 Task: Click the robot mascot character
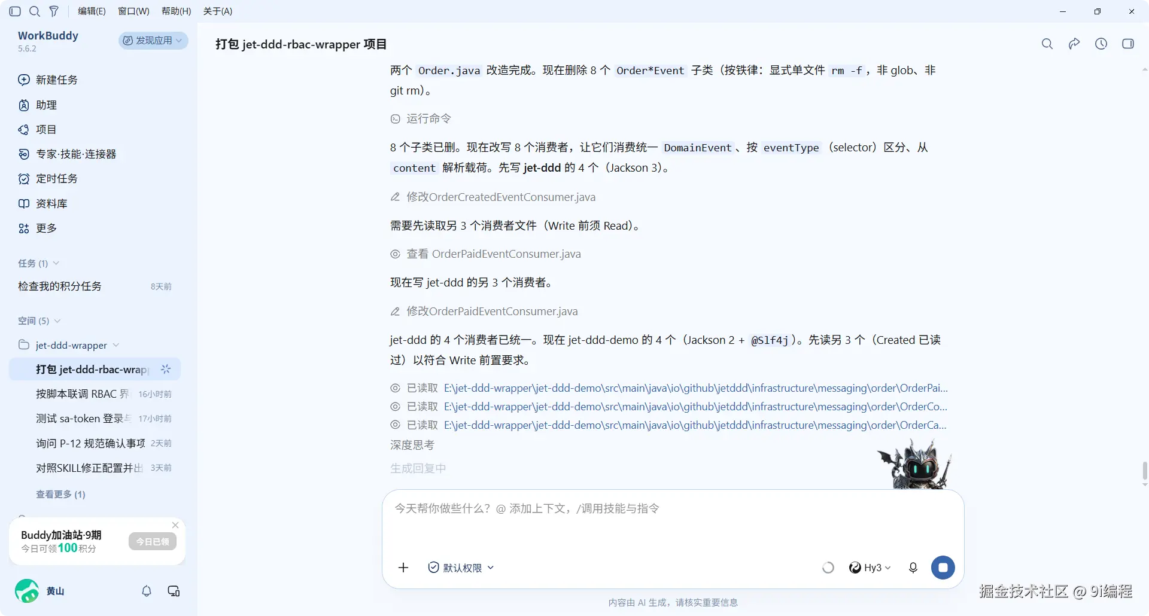coord(915,464)
